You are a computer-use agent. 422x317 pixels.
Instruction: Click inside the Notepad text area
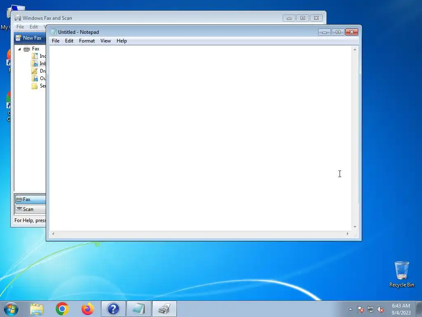click(201, 138)
